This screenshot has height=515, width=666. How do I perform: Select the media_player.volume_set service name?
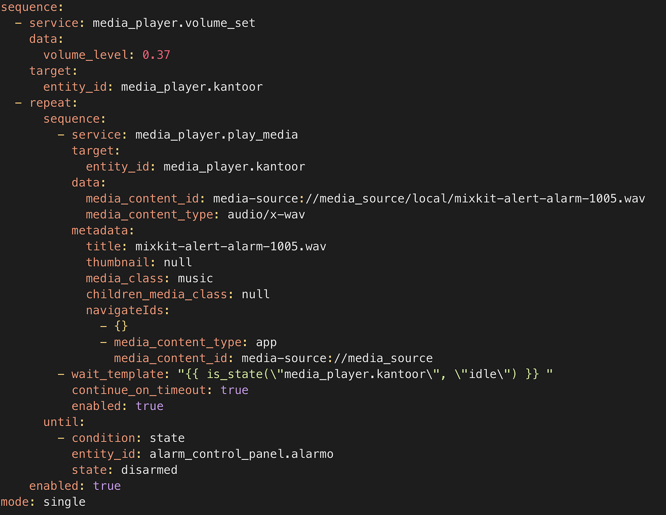[173, 23]
